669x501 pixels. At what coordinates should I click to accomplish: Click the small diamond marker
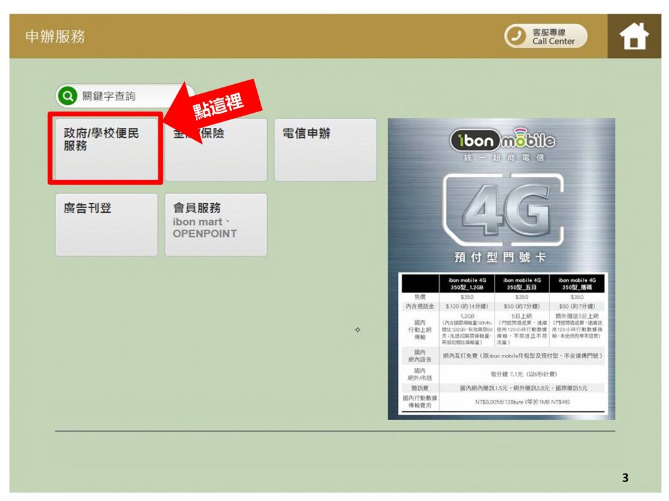coord(357,330)
